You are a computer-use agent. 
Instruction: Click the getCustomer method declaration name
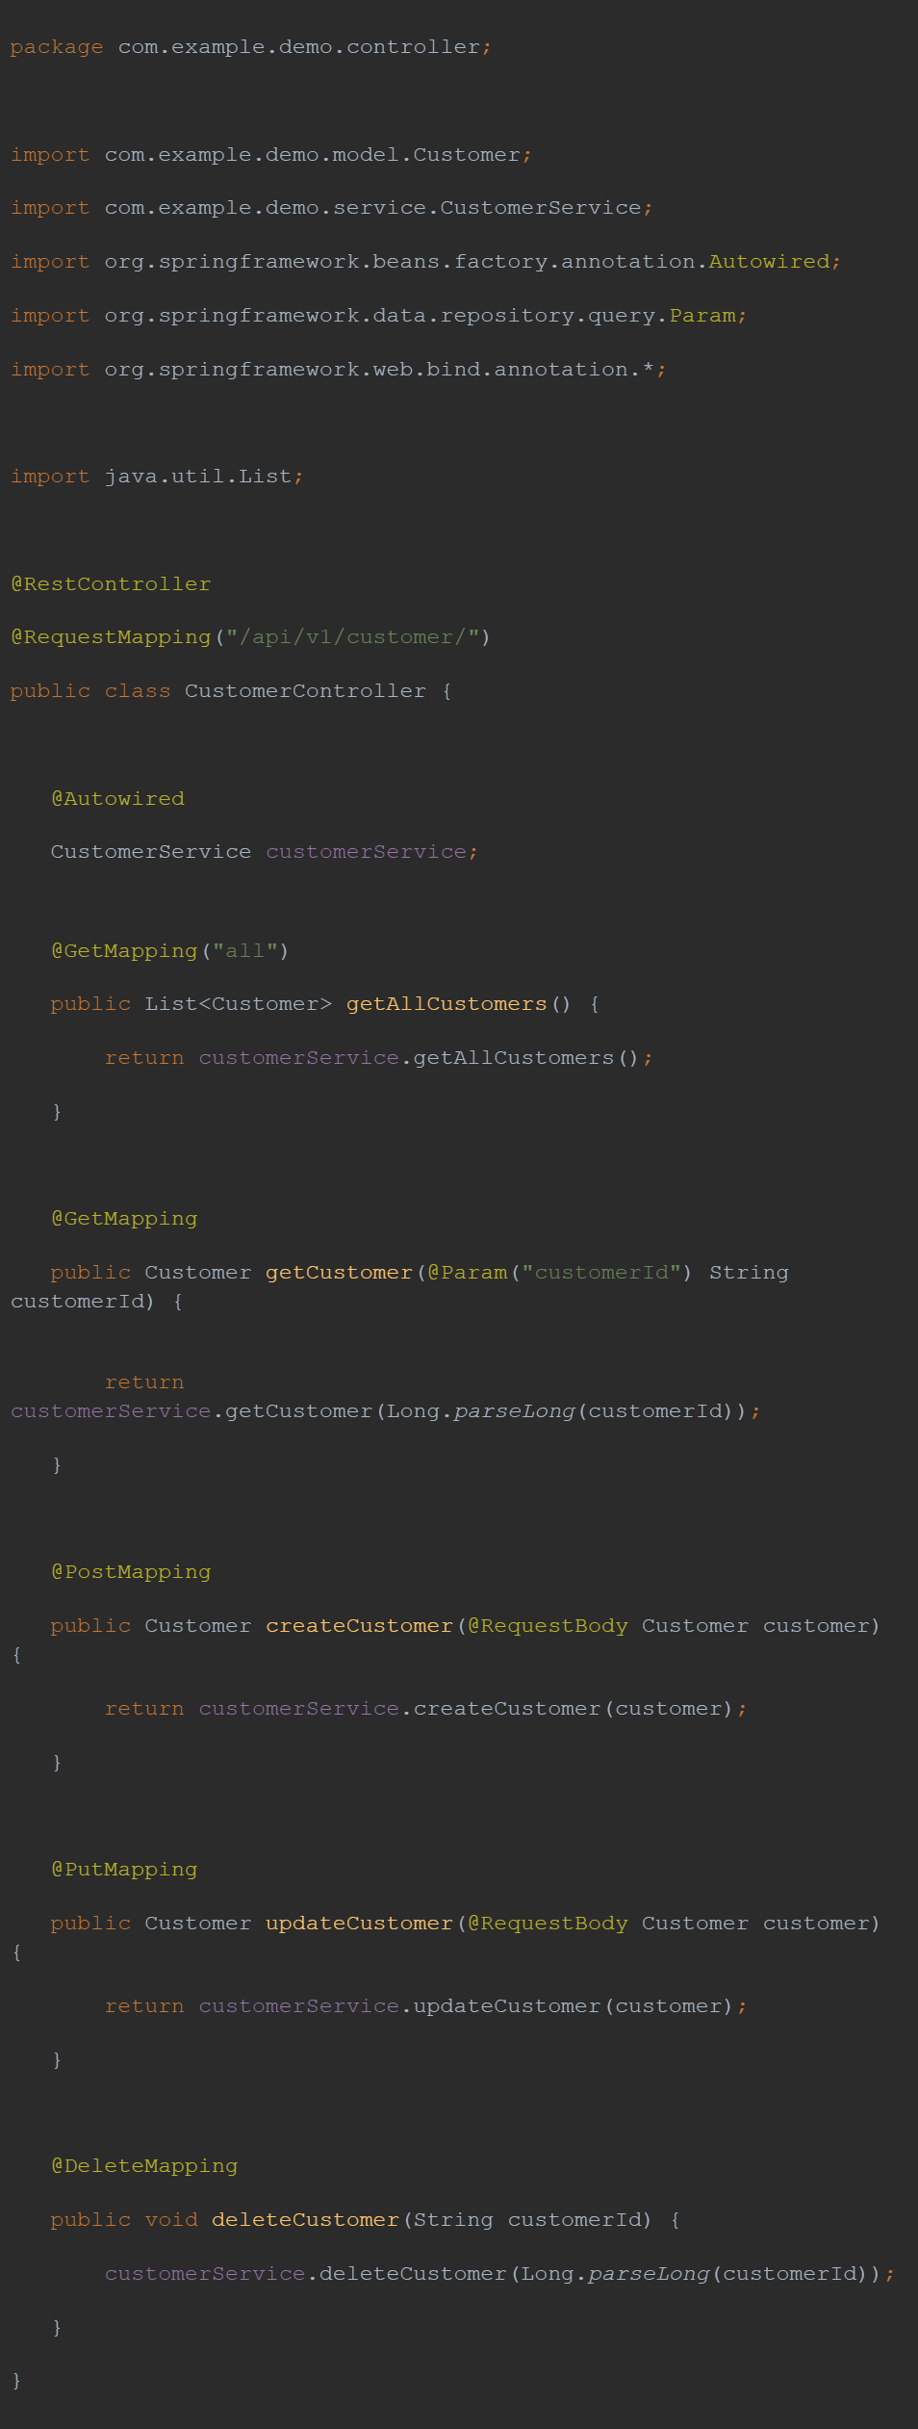pos(339,1273)
